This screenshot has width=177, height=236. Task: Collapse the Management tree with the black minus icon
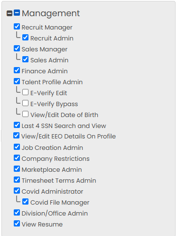pyautogui.click(x=9, y=13)
